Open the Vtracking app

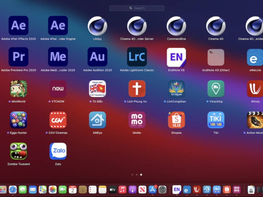click(x=216, y=89)
